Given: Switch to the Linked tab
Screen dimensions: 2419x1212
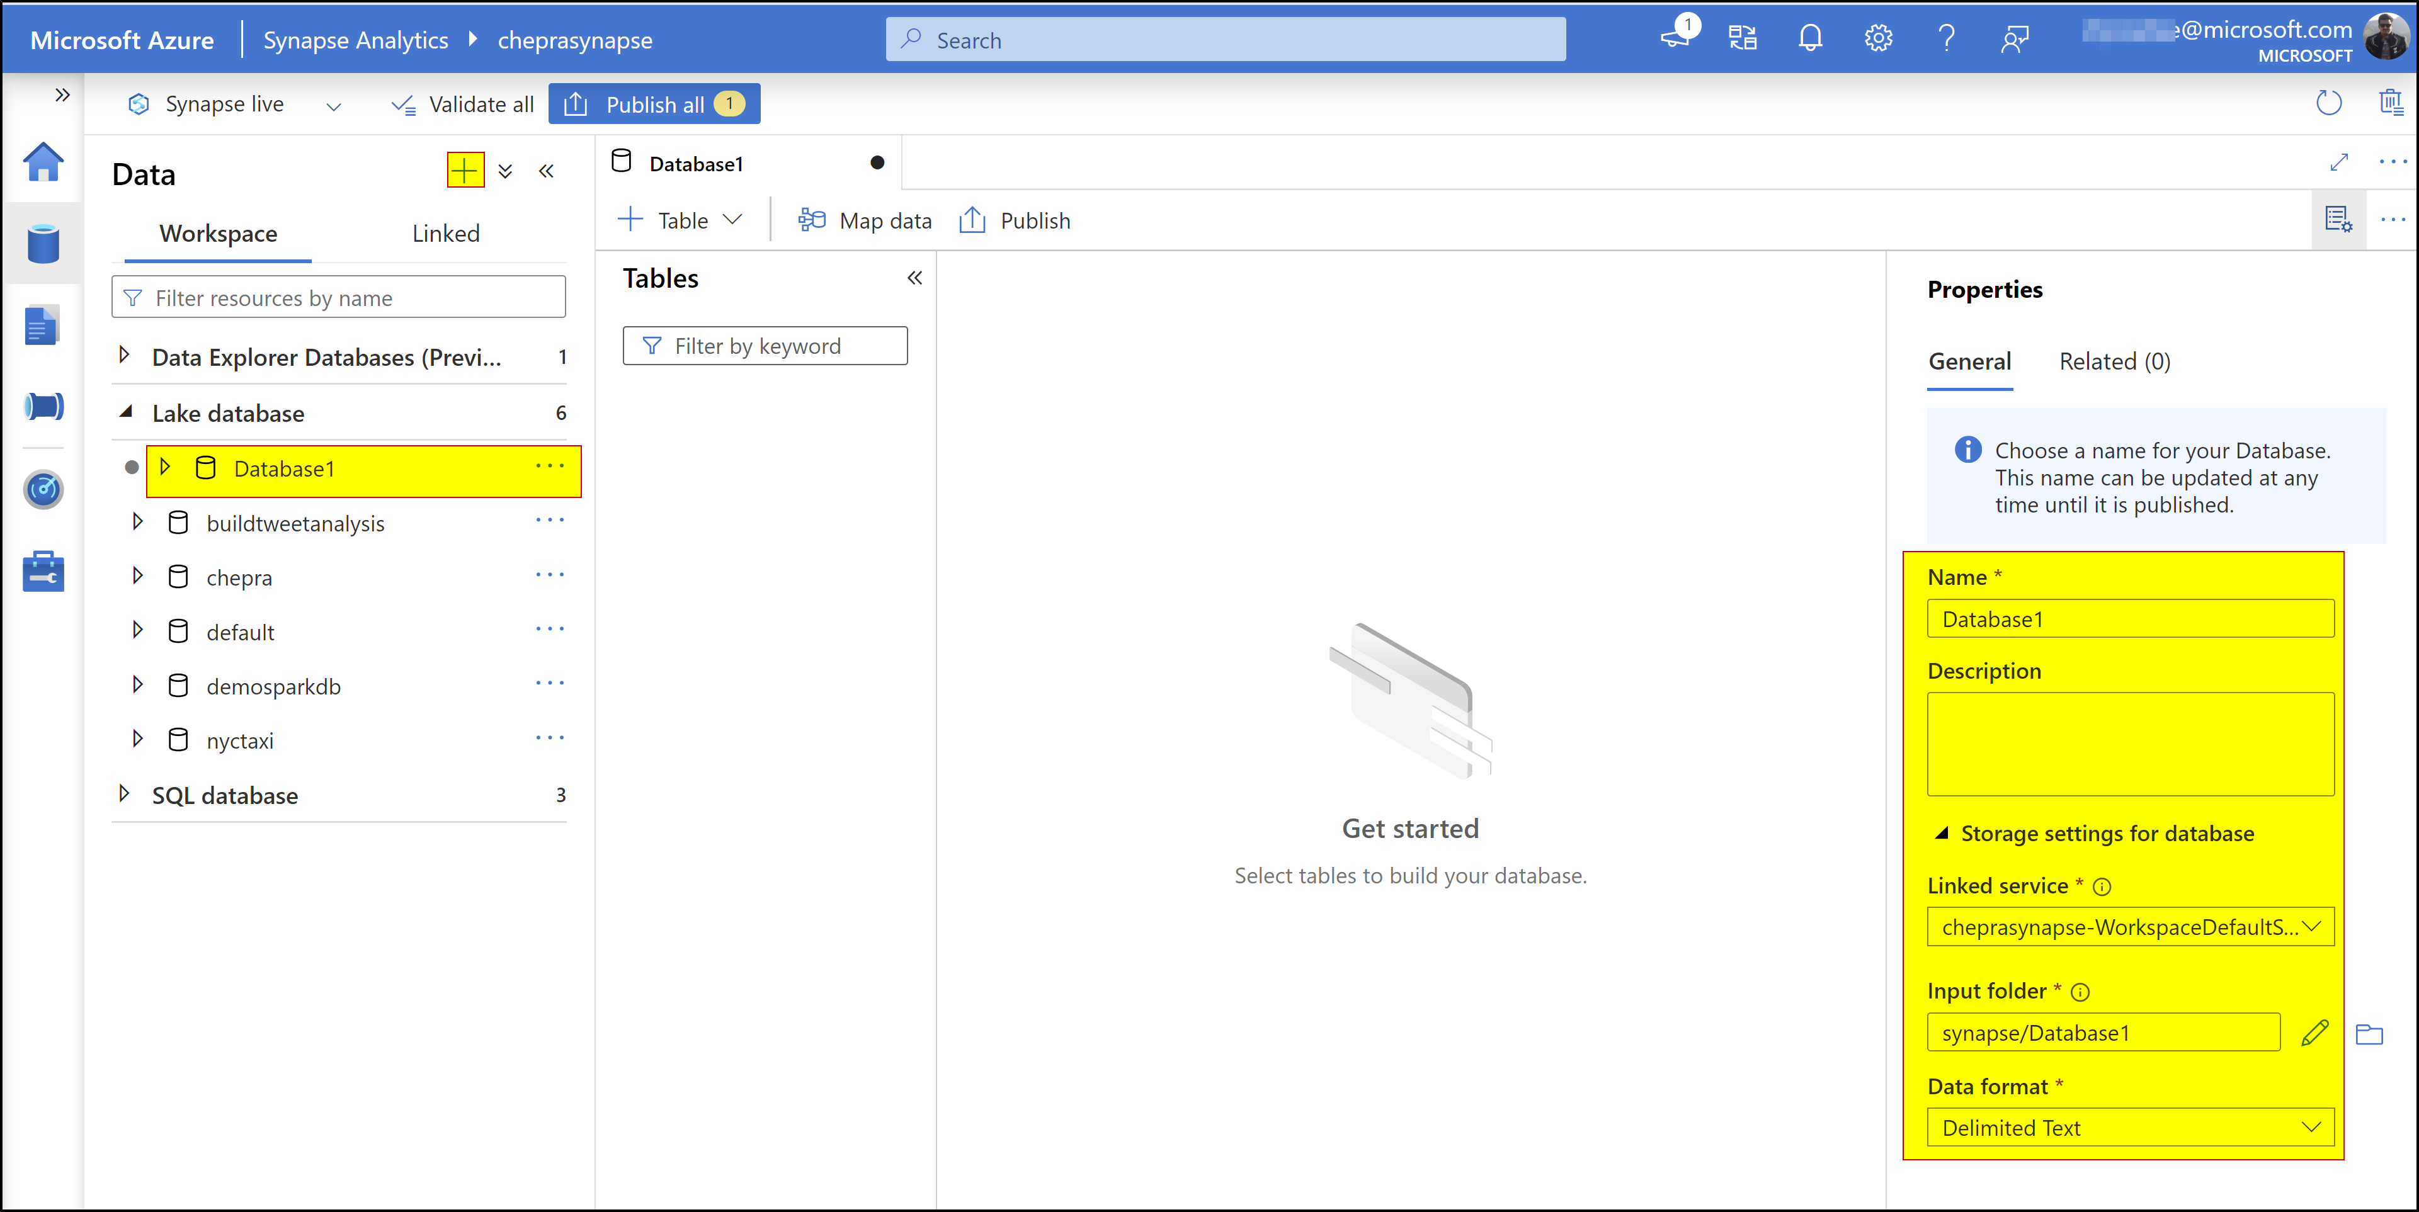Looking at the screenshot, I should click(x=446, y=233).
